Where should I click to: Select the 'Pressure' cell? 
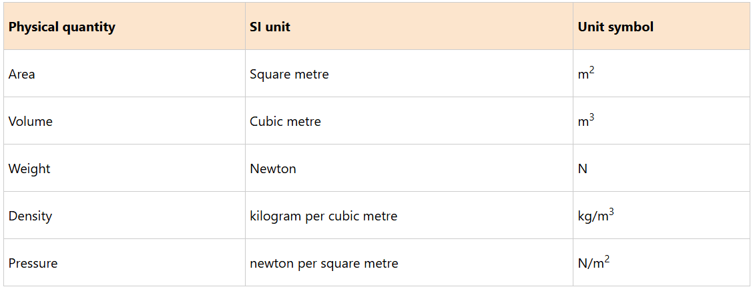click(33, 264)
